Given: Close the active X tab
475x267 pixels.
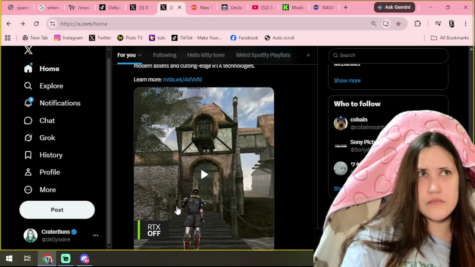Looking at the screenshot, I should tap(179, 7).
